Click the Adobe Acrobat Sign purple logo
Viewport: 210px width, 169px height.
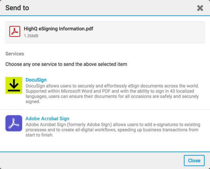pyautogui.click(x=14, y=123)
